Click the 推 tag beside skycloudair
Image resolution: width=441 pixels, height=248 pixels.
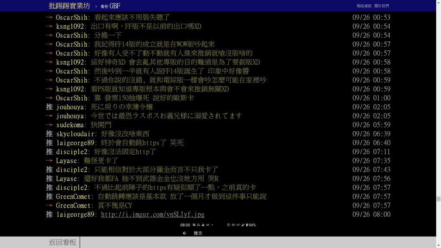click(x=50, y=134)
